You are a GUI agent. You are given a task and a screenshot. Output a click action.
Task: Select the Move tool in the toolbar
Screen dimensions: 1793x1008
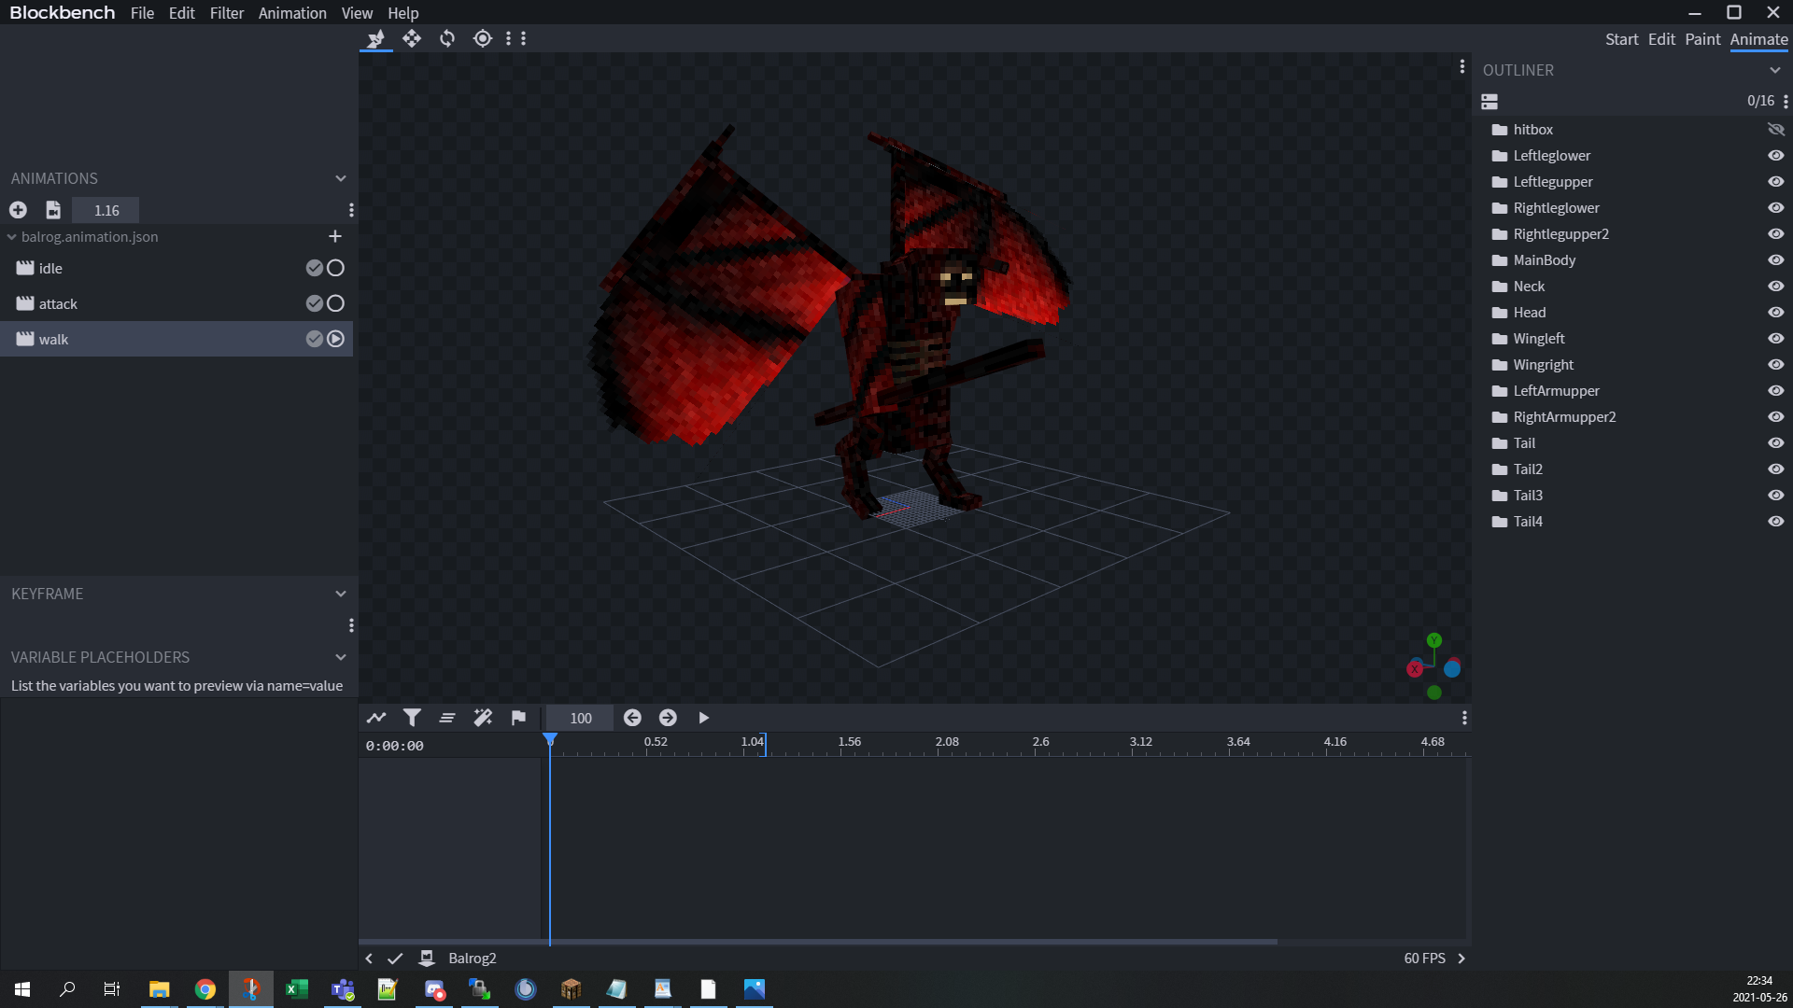tap(412, 38)
